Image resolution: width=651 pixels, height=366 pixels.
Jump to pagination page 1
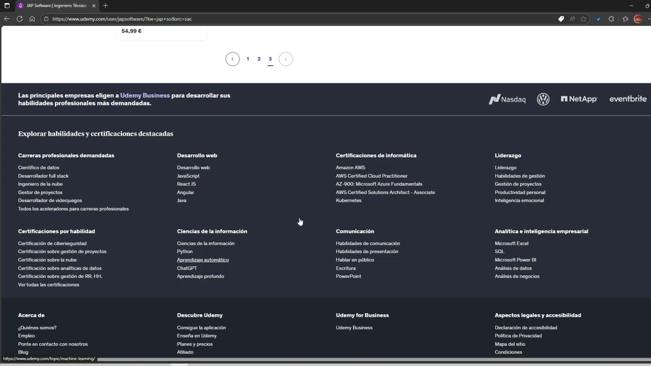tap(248, 59)
